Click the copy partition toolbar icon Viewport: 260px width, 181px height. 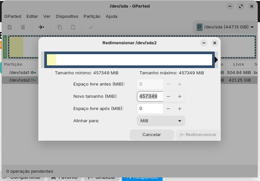pyautogui.click(x=60, y=27)
